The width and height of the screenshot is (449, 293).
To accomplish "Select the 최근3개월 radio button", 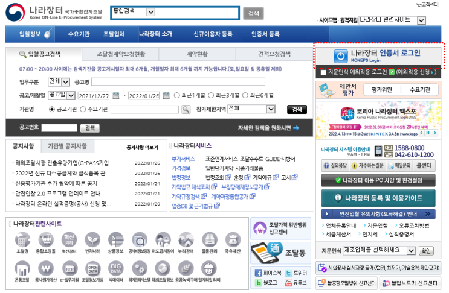I will click(x=211, y=95).
